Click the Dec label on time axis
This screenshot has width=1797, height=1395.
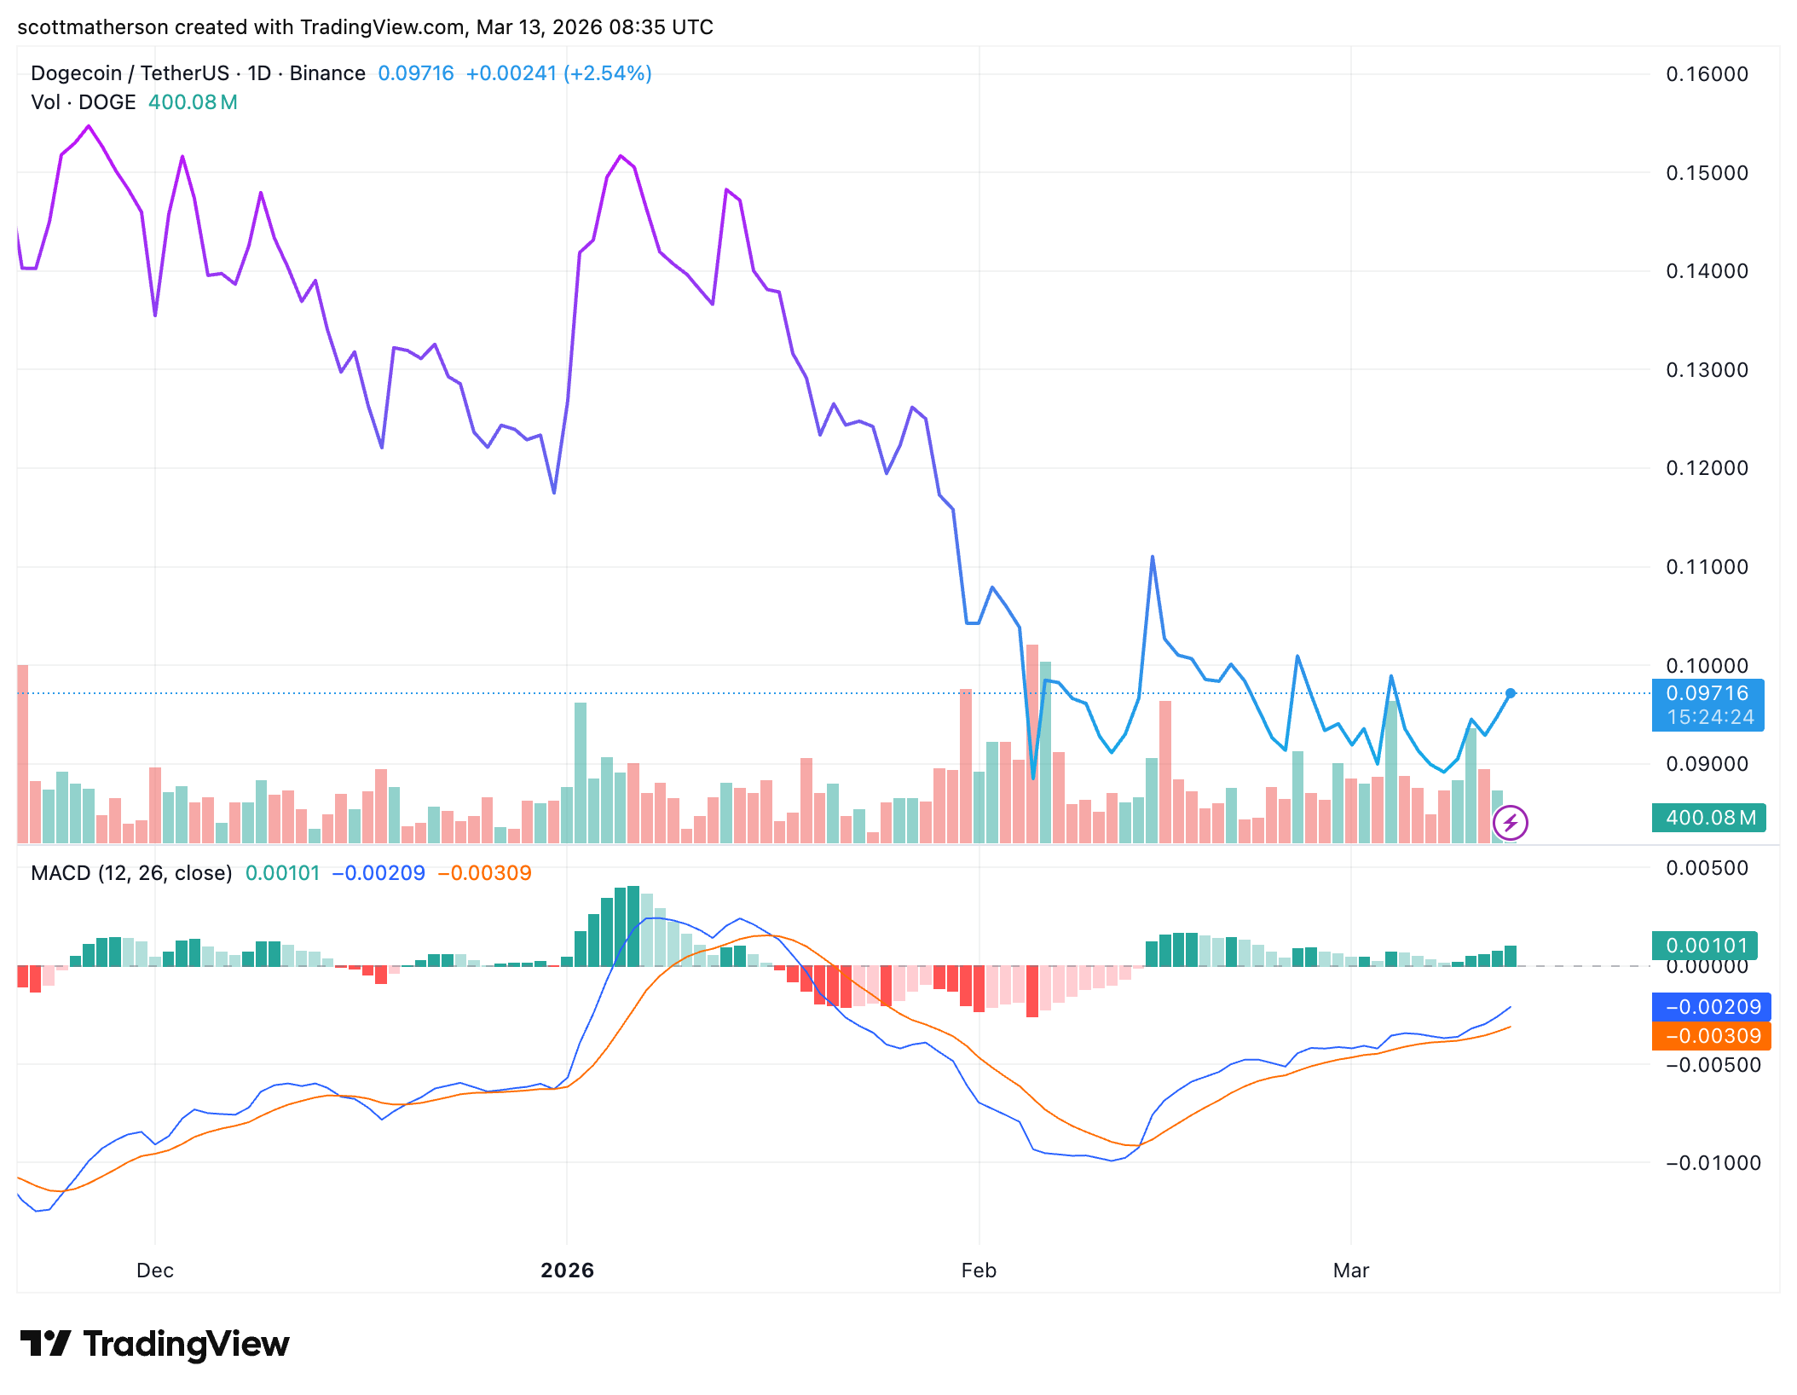coord(155,1271)
